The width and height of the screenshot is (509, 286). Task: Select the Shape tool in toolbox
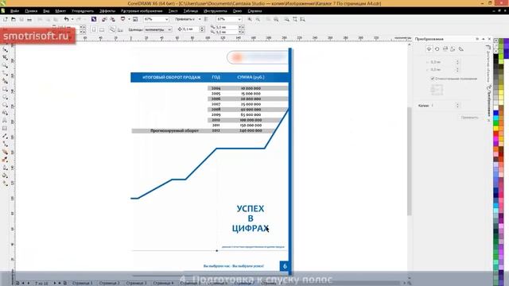[x=5, y=49]
